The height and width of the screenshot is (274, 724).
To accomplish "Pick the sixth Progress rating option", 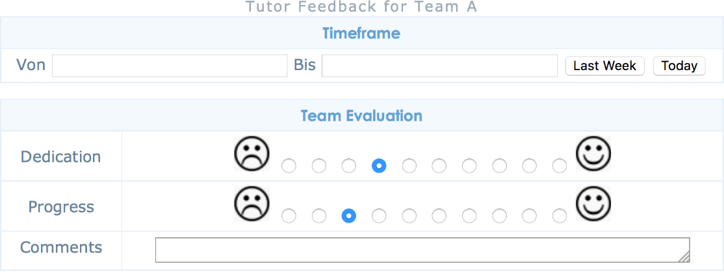I will [439, 216].
